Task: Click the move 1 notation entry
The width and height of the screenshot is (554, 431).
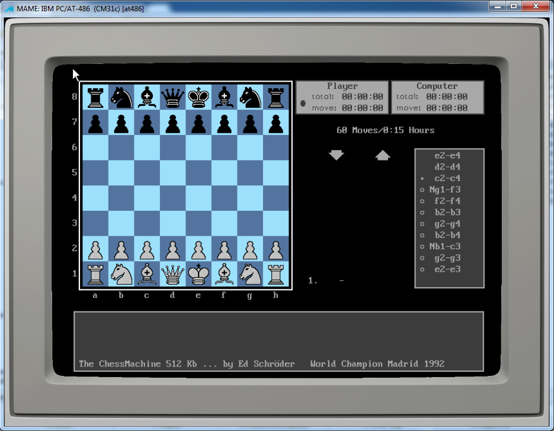Action: click(x=326, y=281)
